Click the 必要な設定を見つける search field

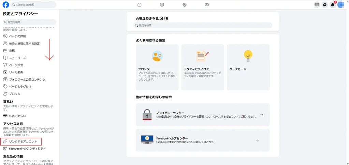tap(203, 25)
